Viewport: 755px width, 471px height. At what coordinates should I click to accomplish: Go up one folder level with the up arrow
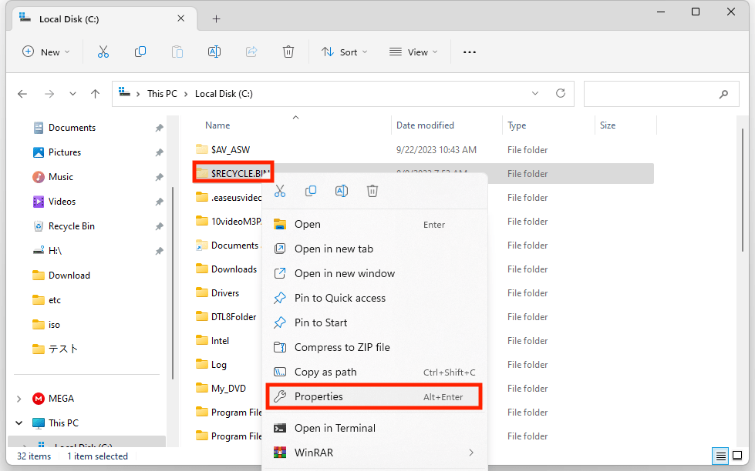click(x=95, y=94)
